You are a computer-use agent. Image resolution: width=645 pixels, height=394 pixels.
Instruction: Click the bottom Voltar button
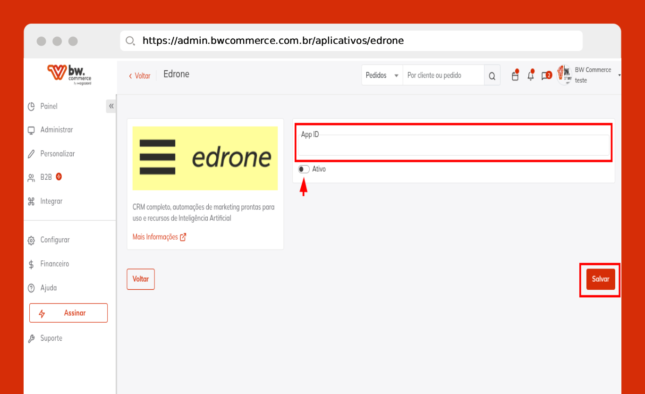141,279
